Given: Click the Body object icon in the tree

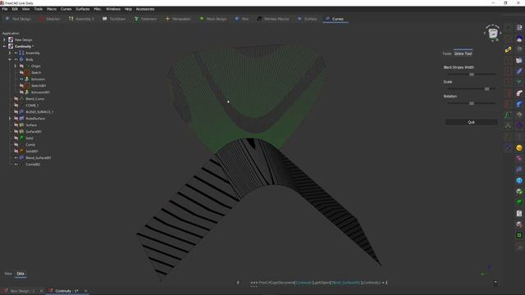Looking at the screenshot, I should tap(22, 60).
